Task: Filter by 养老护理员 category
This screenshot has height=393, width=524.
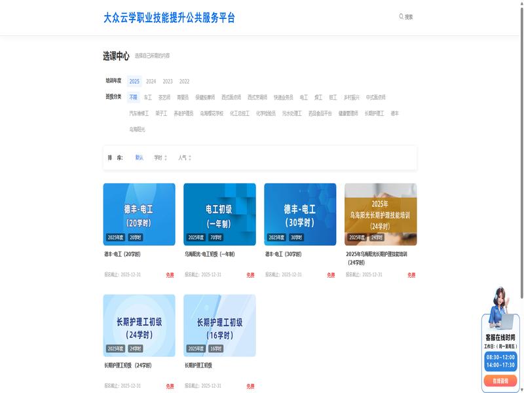Action: pyautogui.click(x=183, y=113)
